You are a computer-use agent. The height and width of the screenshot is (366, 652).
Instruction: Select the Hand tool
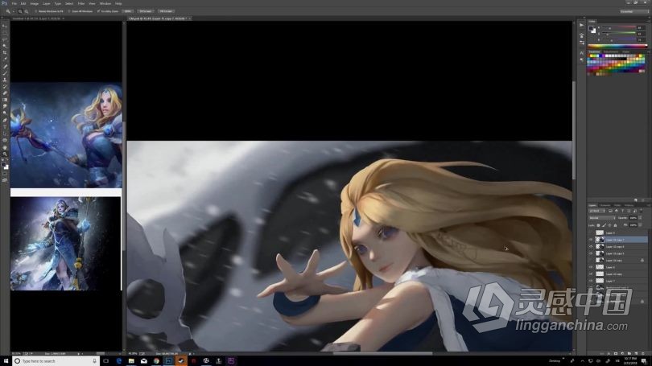pos(5,147)
